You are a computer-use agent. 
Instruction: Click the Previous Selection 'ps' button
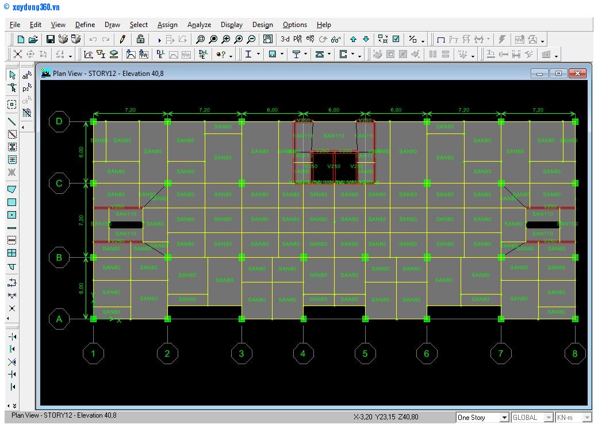coord(26,88)
